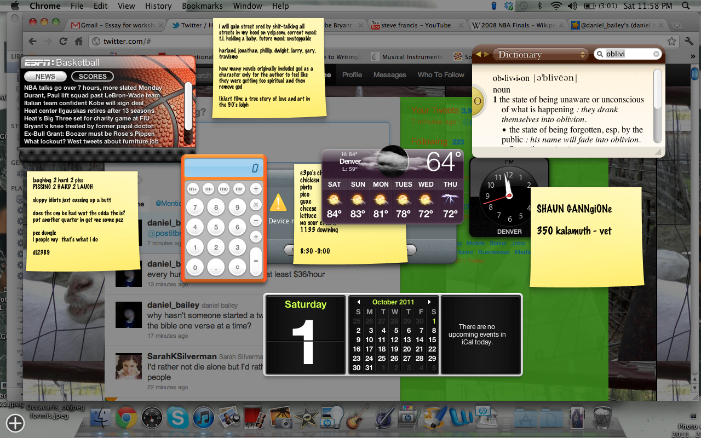This screenshot has width=701, height=438.
Task: Open headline NBA talks go over 7 hours
Action: click(x=93, y=88)
